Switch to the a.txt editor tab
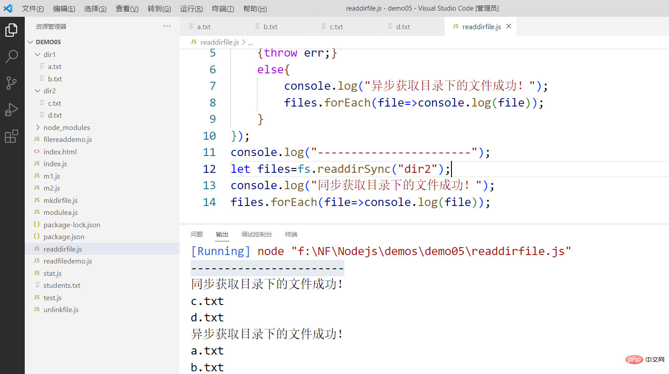Viewport: 669px width, 374px height. click(x=213, y=27)
